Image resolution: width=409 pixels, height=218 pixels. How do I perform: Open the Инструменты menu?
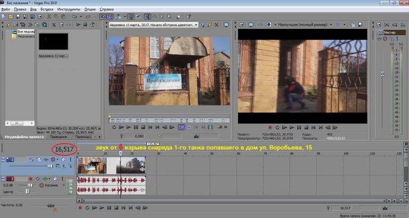[68, 10]
